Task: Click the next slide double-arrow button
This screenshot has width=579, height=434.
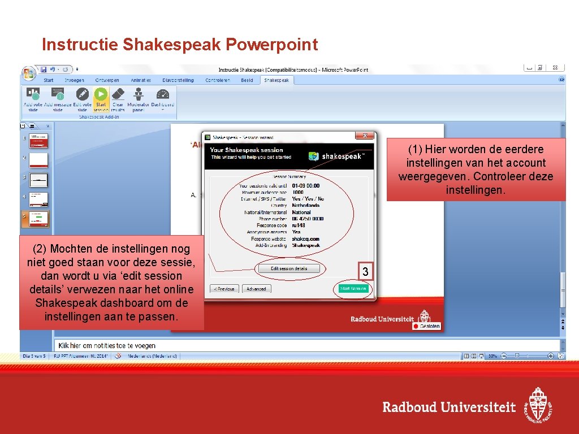Action: coord(563,327)
